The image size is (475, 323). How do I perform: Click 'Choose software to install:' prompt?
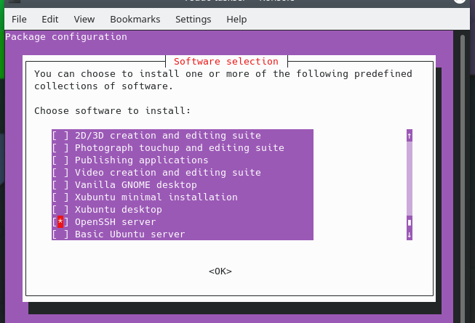[113, 111]
